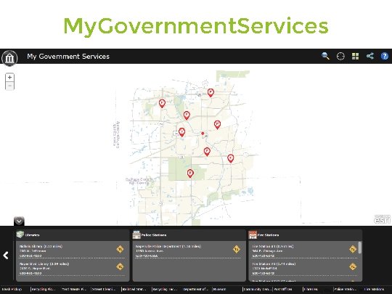Viewport: 392px width, 294px height.
Task: Click the share icon in header
Action: click(x=370, y=56)
